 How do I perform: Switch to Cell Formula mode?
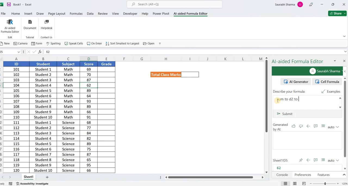(327, 82)
